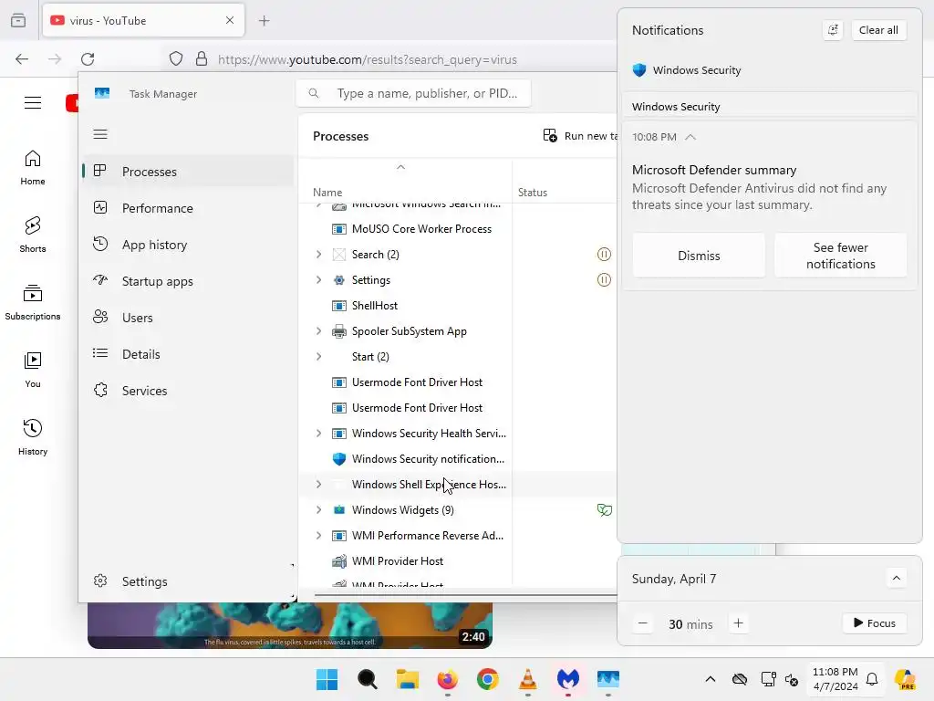The image size is (934, 701).
Task: Open YouTube Shorts in sidebar
Action: [x=33, y=235]
